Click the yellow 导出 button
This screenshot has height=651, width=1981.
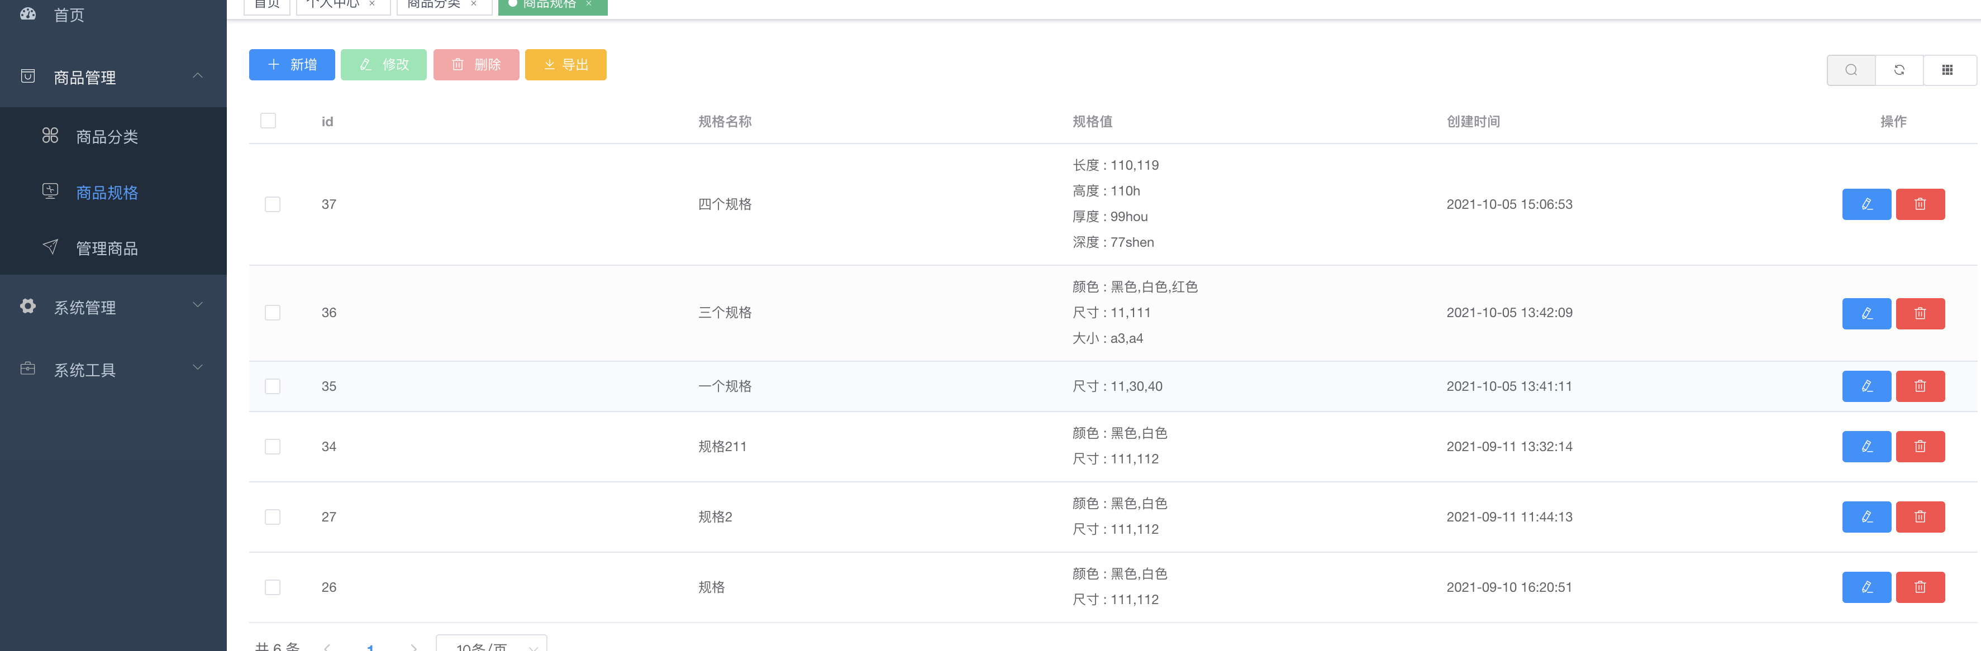[565, 65]
